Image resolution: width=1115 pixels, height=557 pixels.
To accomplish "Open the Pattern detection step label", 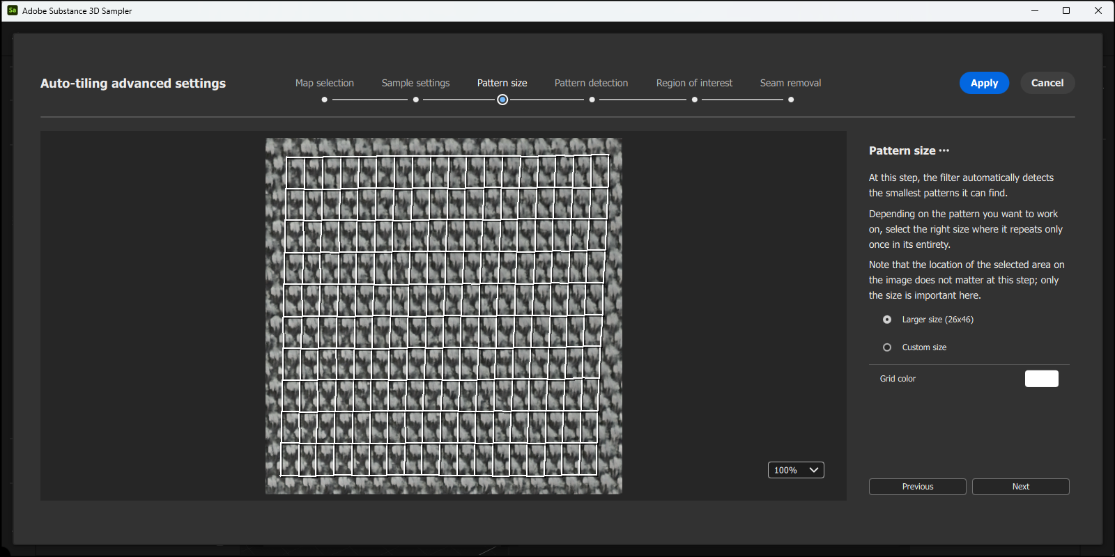I will (x=591, y=83).
